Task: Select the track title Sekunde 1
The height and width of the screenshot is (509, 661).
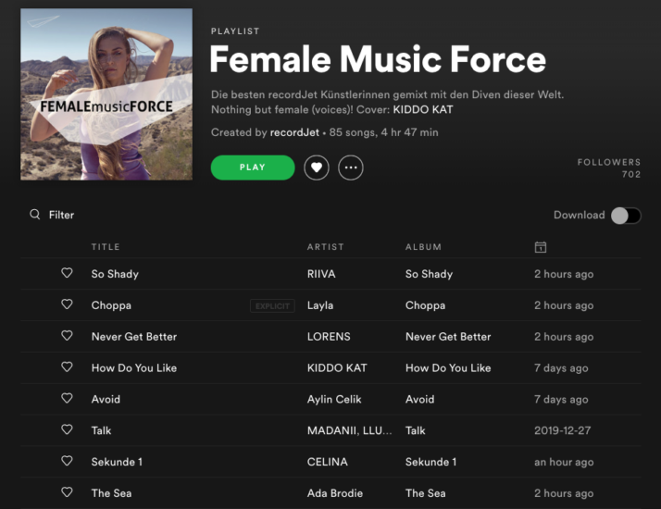Action: click(x=117, y=462)
